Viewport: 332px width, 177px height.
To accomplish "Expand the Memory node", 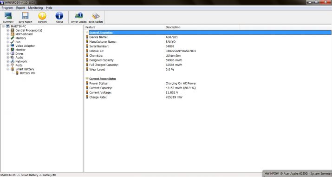I will pos(8,38).
